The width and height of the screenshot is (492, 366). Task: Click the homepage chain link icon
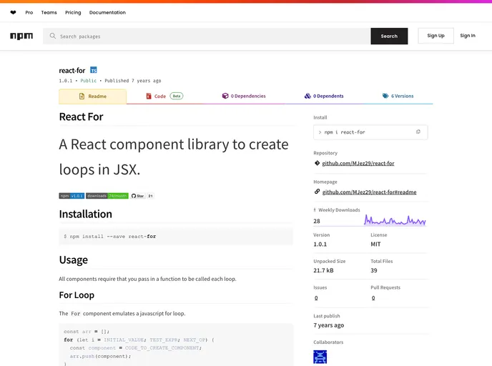[317, 192]
